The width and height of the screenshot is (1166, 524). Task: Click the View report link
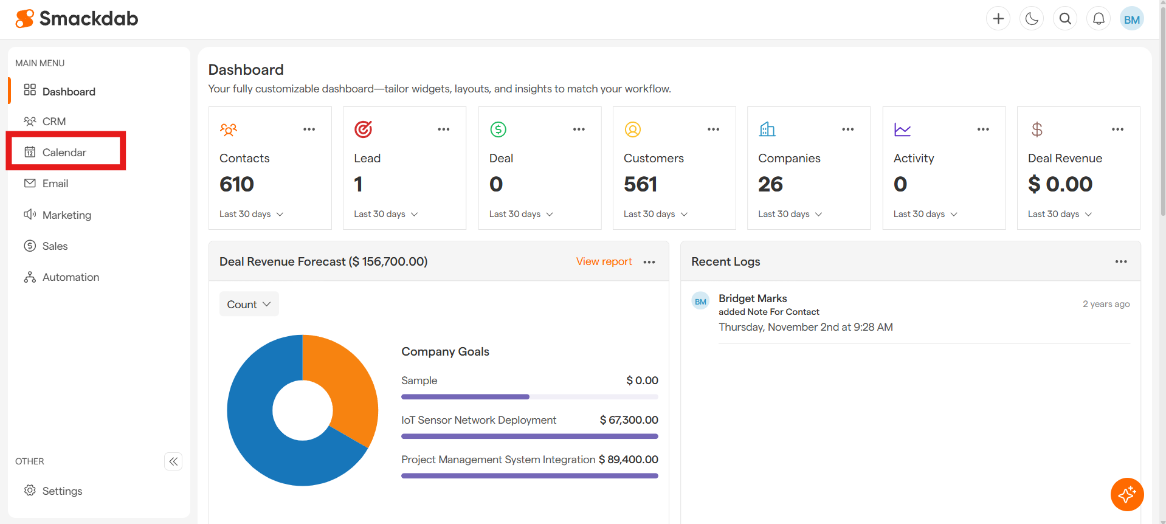click(x=604, y=261)
